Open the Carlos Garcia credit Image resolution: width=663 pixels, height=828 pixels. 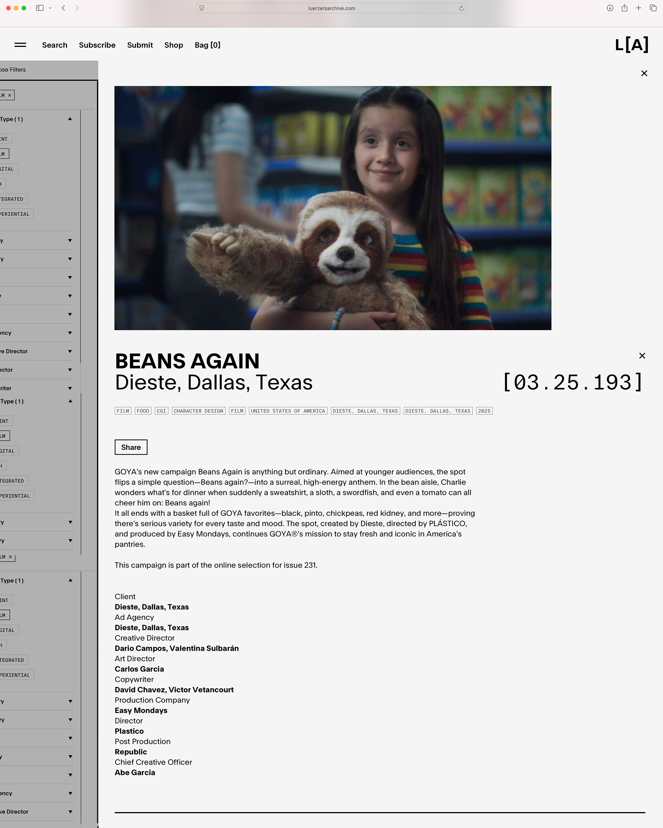pos(139,669)
